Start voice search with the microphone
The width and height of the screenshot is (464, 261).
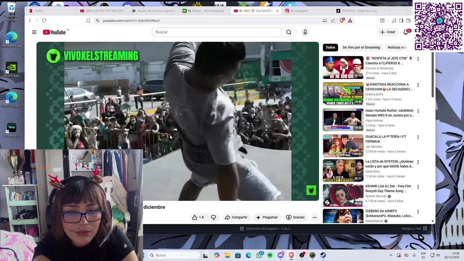[x=305, y=32]
